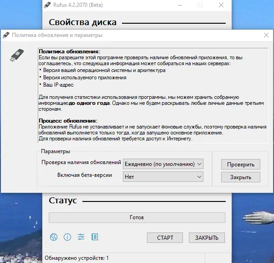Open language selection globe icon in Rufus
The height and width of the screenshot is (263, 274).
54,237
